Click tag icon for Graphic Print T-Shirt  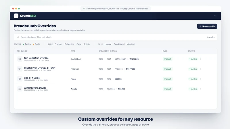[x=20, y=69]
